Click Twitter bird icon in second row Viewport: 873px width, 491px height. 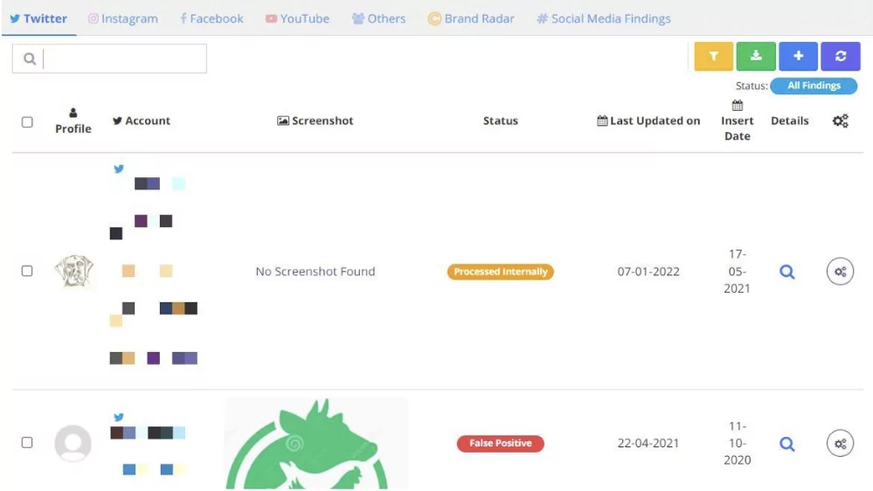119,417
